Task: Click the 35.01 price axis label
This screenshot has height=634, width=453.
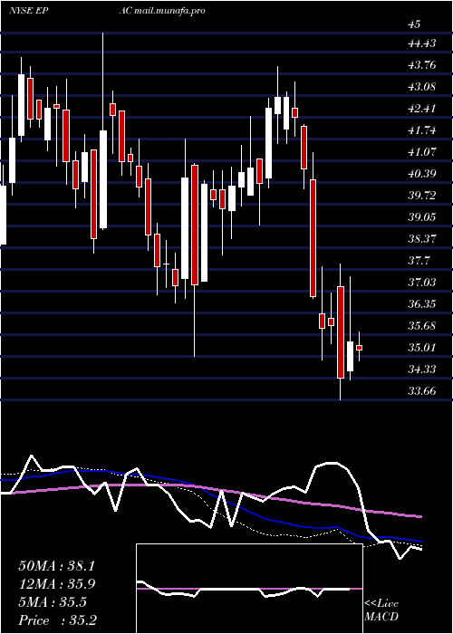Action: coord(422,348)
